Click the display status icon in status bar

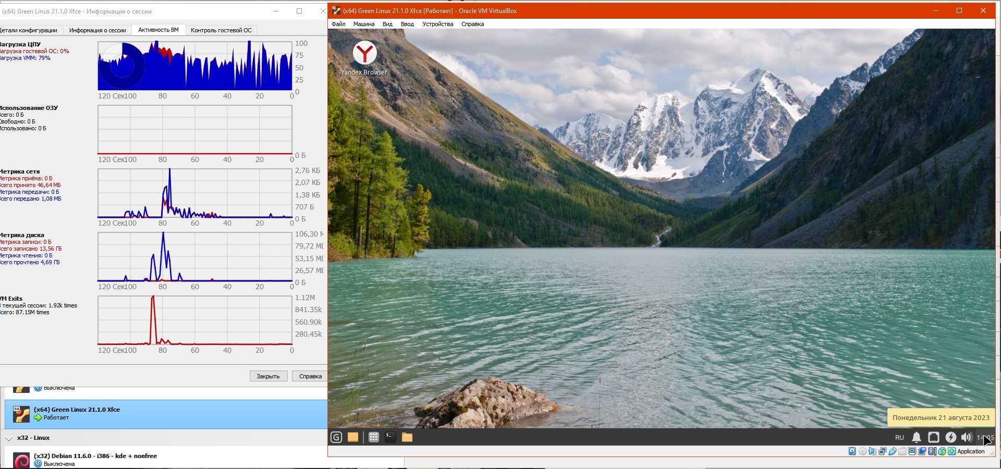pyautogui.click(x=912, y=451)
